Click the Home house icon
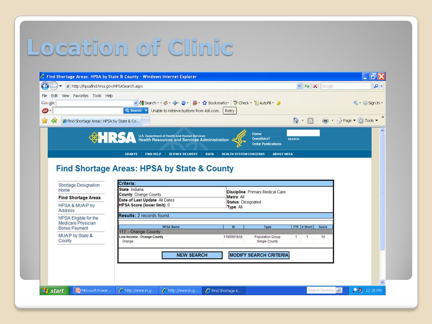 tap(296, 121)
